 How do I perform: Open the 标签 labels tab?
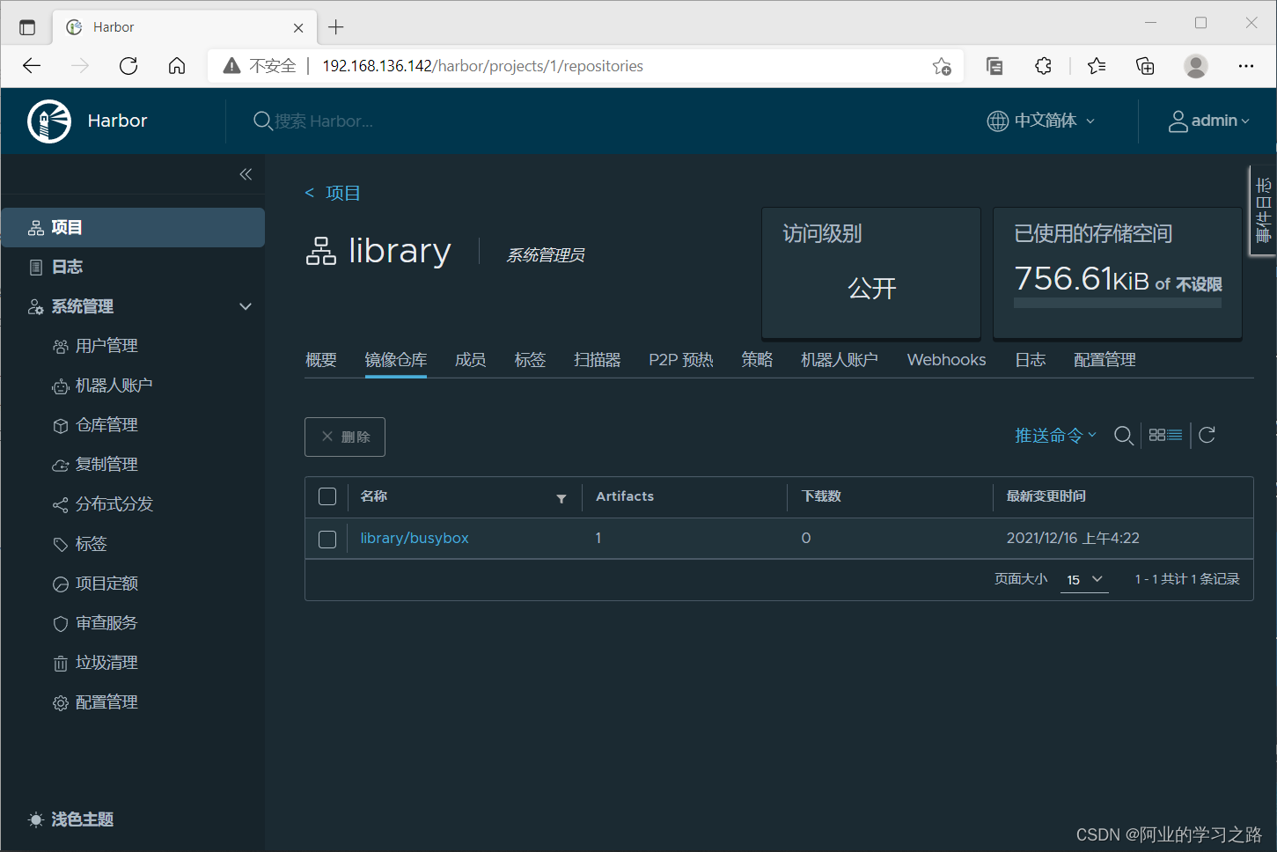(x=531, y=360)
